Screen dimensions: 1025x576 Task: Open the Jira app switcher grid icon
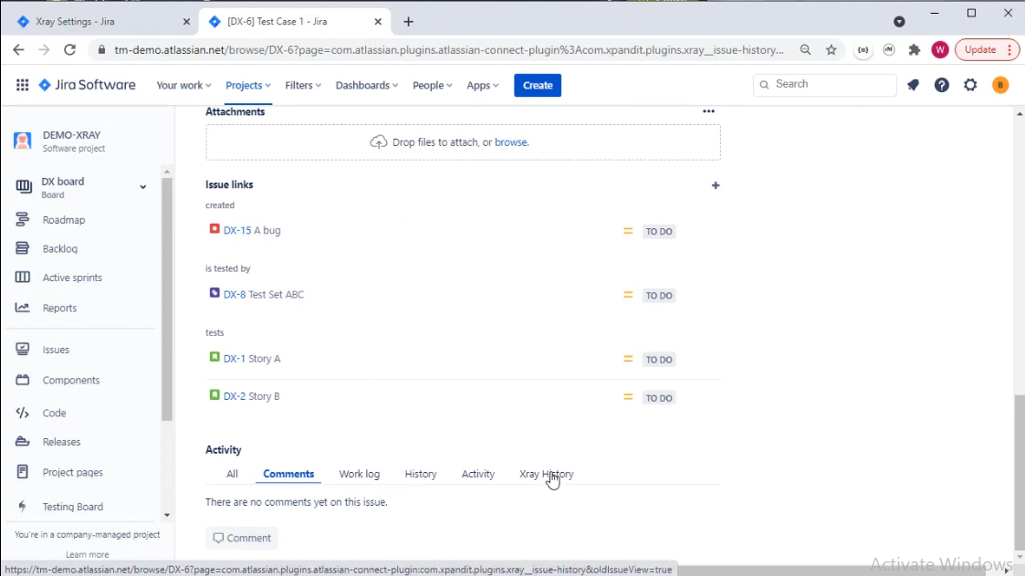coord(22,85)
